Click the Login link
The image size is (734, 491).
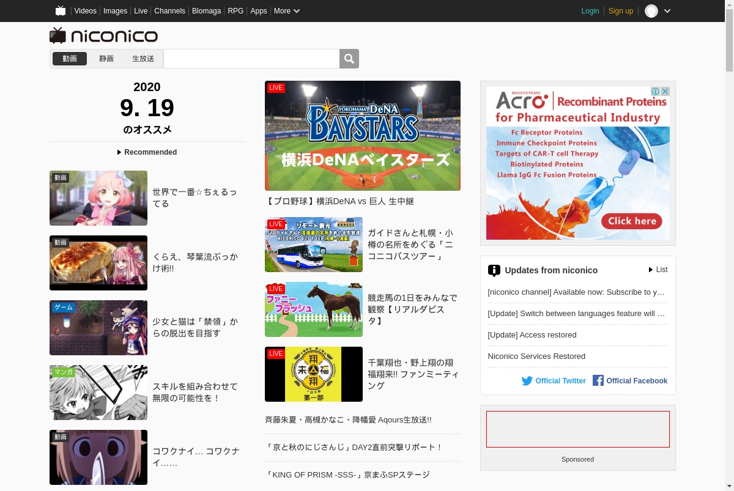click(x=590, y=11)
